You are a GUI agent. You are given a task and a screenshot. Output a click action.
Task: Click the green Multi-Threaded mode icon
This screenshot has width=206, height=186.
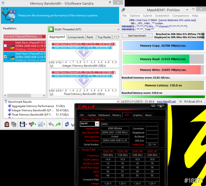click(x=51, y=29)
